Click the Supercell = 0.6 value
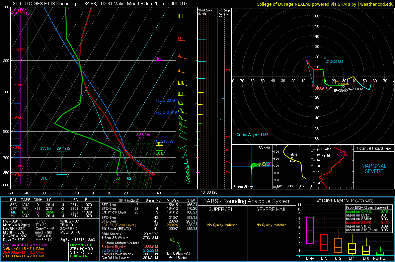This screenshot has width=395, height=262. coord(81,245)
